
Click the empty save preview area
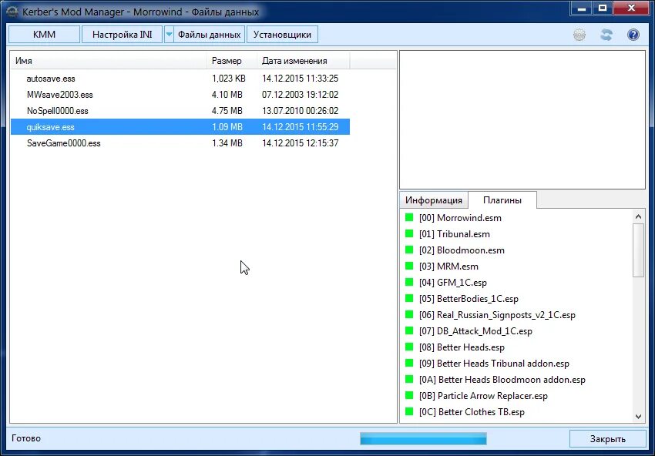[x=522, y=120]
